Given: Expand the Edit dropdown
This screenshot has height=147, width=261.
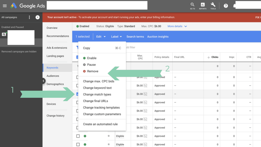Looking at the screenshot, I should coord(101,36).
